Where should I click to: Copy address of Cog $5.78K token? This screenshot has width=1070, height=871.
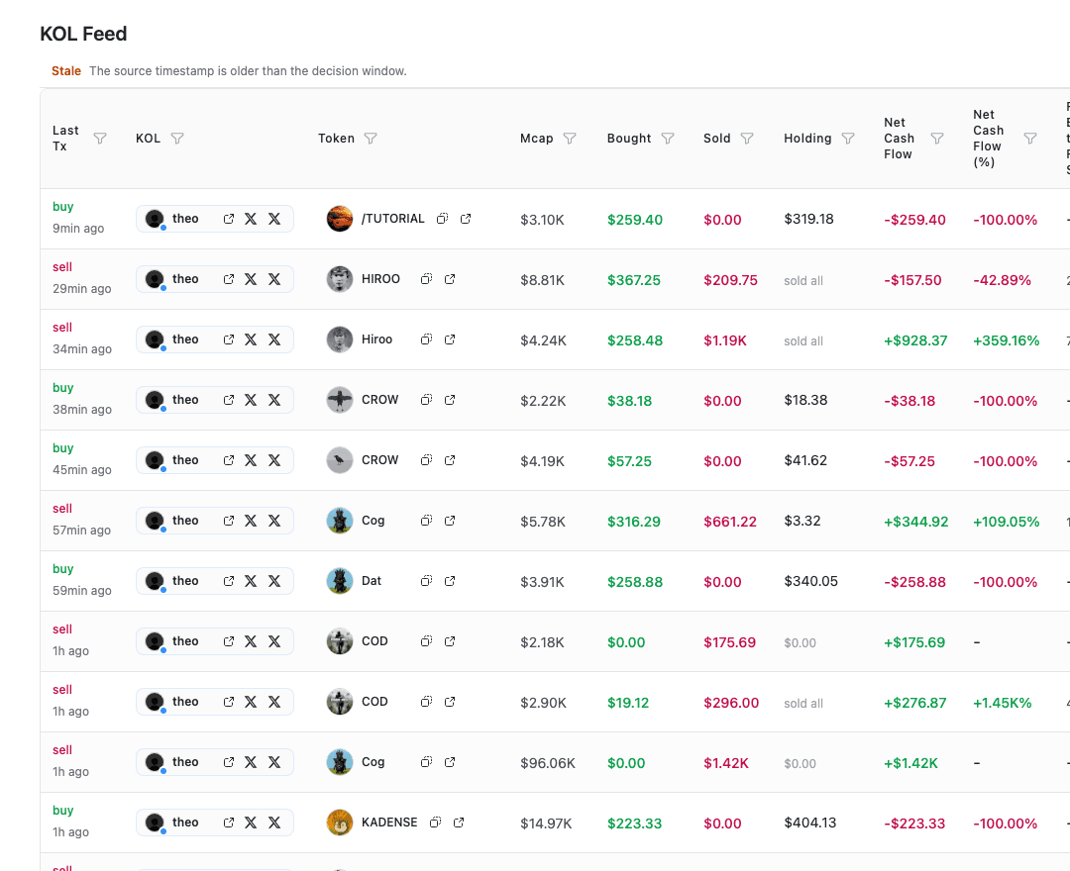point(426,521)
